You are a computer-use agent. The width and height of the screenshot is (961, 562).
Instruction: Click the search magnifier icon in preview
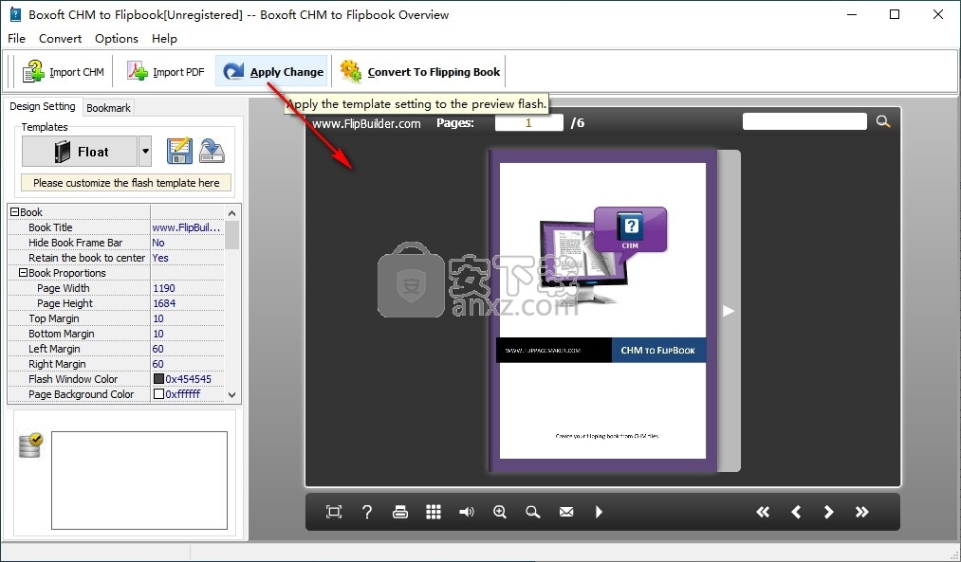pyautogui.click(x=883, y=121)
